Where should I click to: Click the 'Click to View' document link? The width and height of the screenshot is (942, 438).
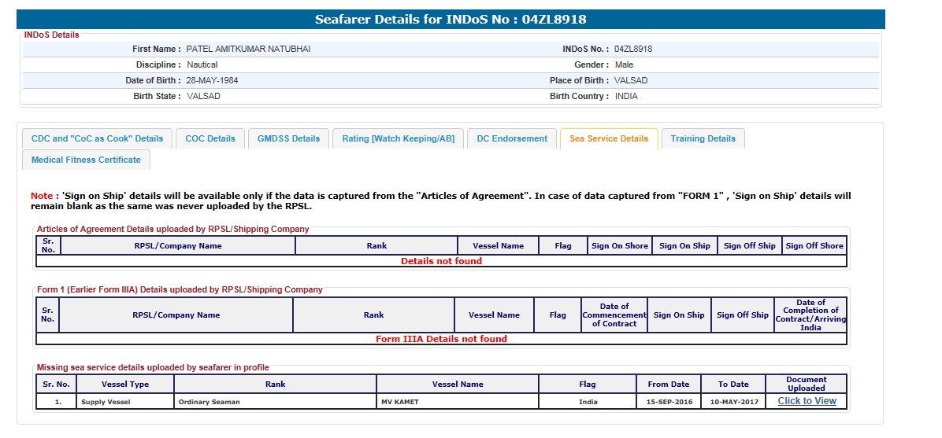pyautogui.click(x=807, y=401)
